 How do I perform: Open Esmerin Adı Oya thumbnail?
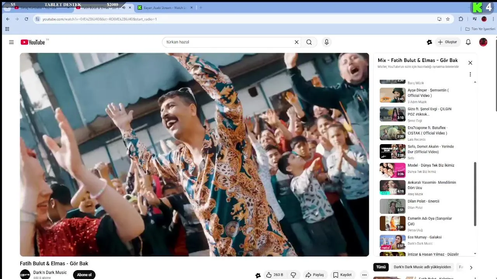point(393,224)
